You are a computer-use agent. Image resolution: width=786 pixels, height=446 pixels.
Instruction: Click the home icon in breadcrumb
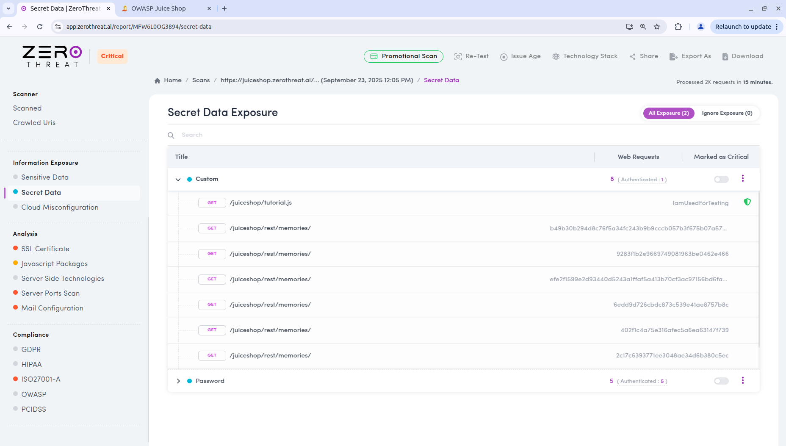158,80
